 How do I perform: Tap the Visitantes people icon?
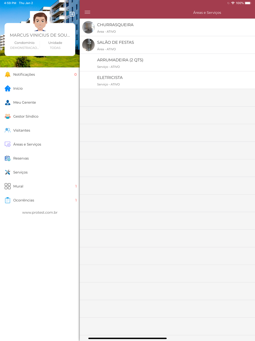click(x=8, y=130)
